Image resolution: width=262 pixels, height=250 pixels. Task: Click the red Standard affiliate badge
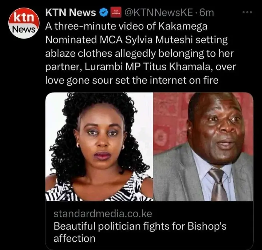click(116, 13)
